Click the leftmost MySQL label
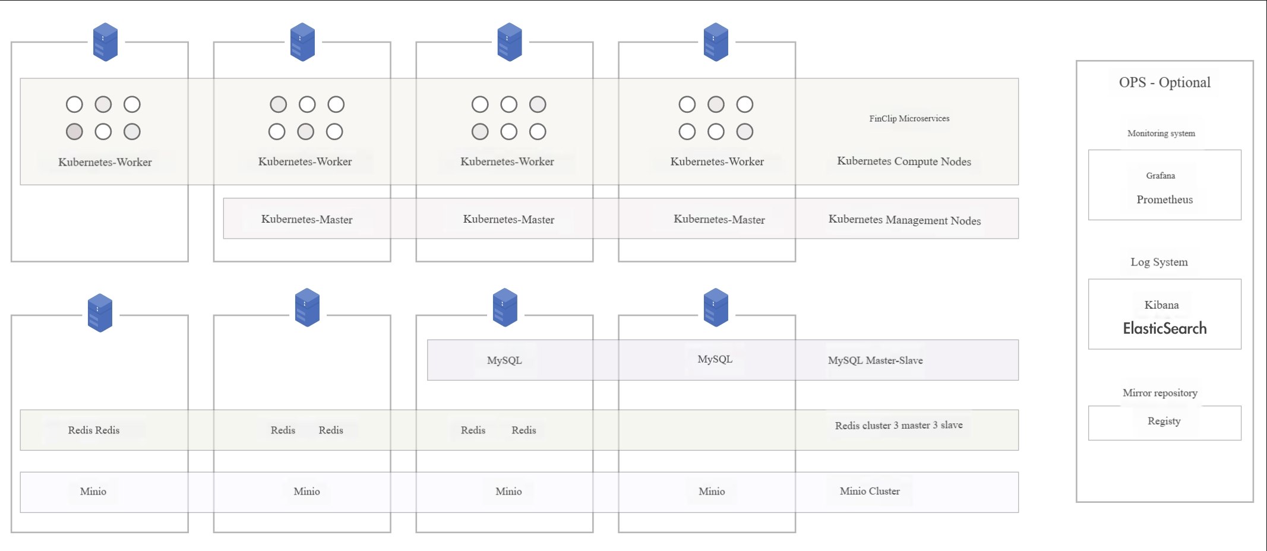This screenshot has height=551, width=1267. (x=504, y=360)
